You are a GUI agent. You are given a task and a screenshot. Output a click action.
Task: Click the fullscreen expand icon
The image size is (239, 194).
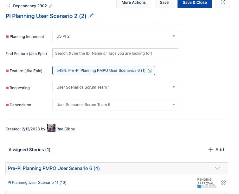(223, 3)
